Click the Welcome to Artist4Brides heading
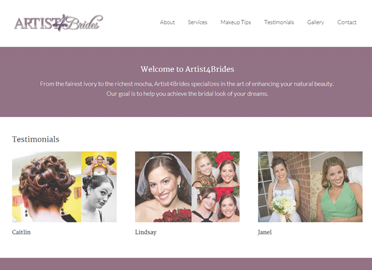The height and width of the screenshot is (270, 372). pyautogui.click(x=187, y=69)
